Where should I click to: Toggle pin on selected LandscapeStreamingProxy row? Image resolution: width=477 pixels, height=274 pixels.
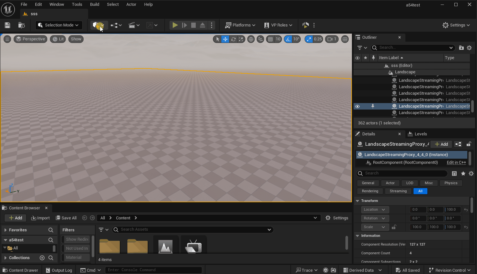tap(373, 106)
